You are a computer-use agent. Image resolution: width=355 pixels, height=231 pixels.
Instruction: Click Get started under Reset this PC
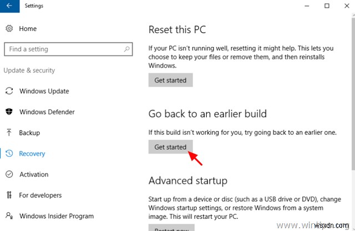(x=170, y=80)
